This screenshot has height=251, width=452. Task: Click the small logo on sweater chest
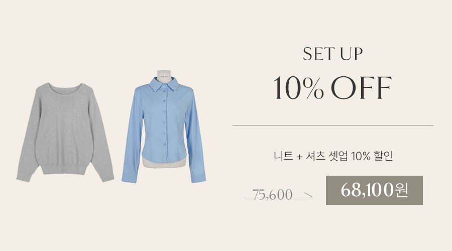78,115
